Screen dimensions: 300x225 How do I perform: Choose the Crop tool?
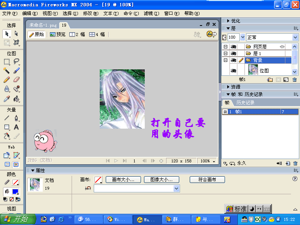pos(16,42)
